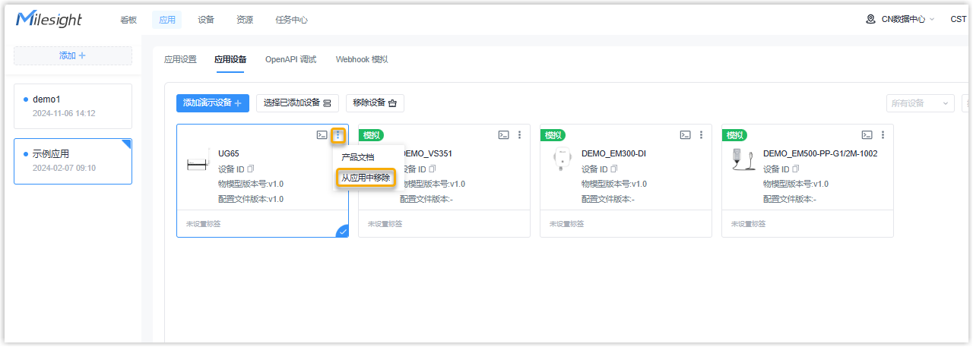Click the CST timezone label
Image resolution: width=973 pixels, height=347 pixels.
pos(958,20)
